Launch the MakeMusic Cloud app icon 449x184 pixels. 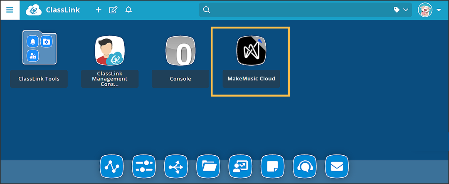coord(252,51)
